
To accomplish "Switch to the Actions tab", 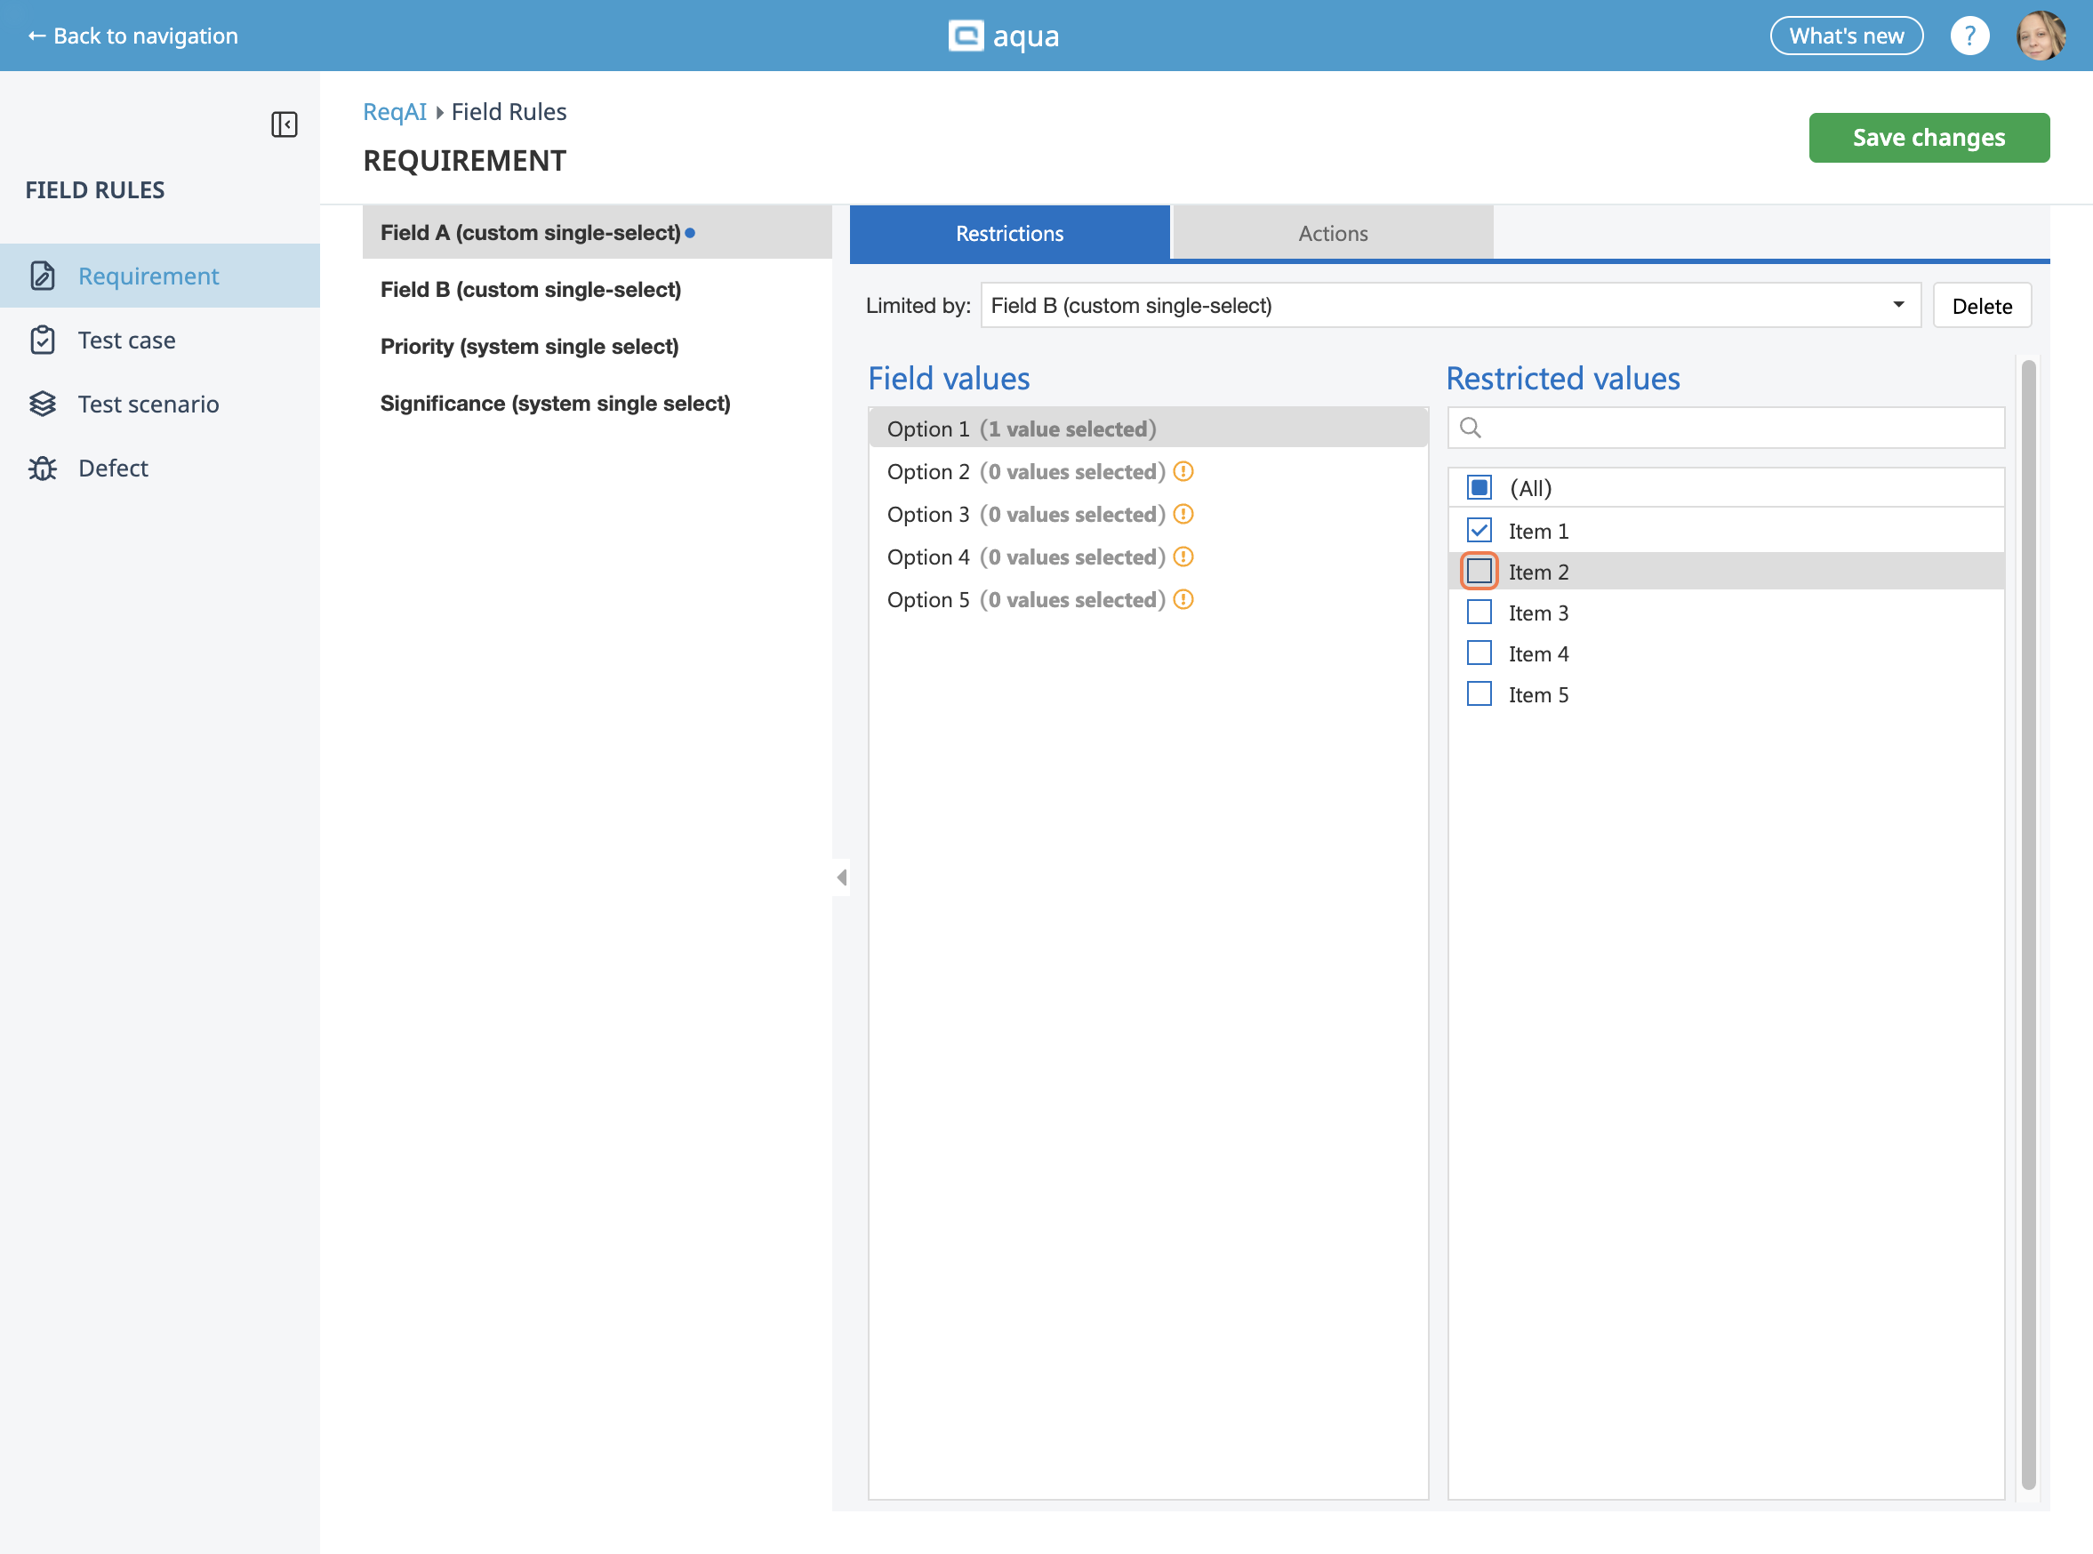I will tap(1332, 233).
